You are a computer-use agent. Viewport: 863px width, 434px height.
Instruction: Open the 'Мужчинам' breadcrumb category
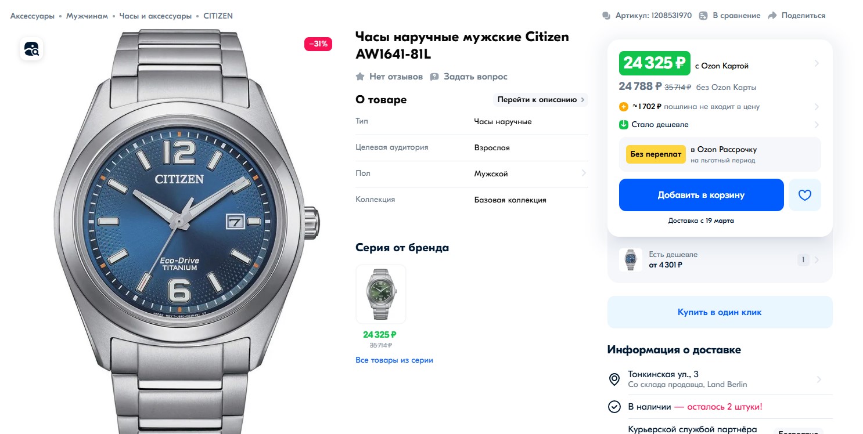[x=87, y=16]
